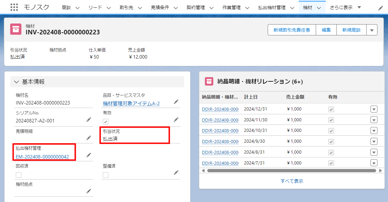Edit 見積明細 field with pencil icon
The height and width of the screenshot is (202, 388).
(89, 138)
